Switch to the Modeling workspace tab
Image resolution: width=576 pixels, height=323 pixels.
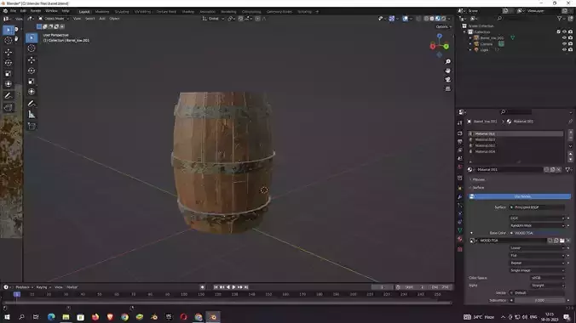point(102,12)
